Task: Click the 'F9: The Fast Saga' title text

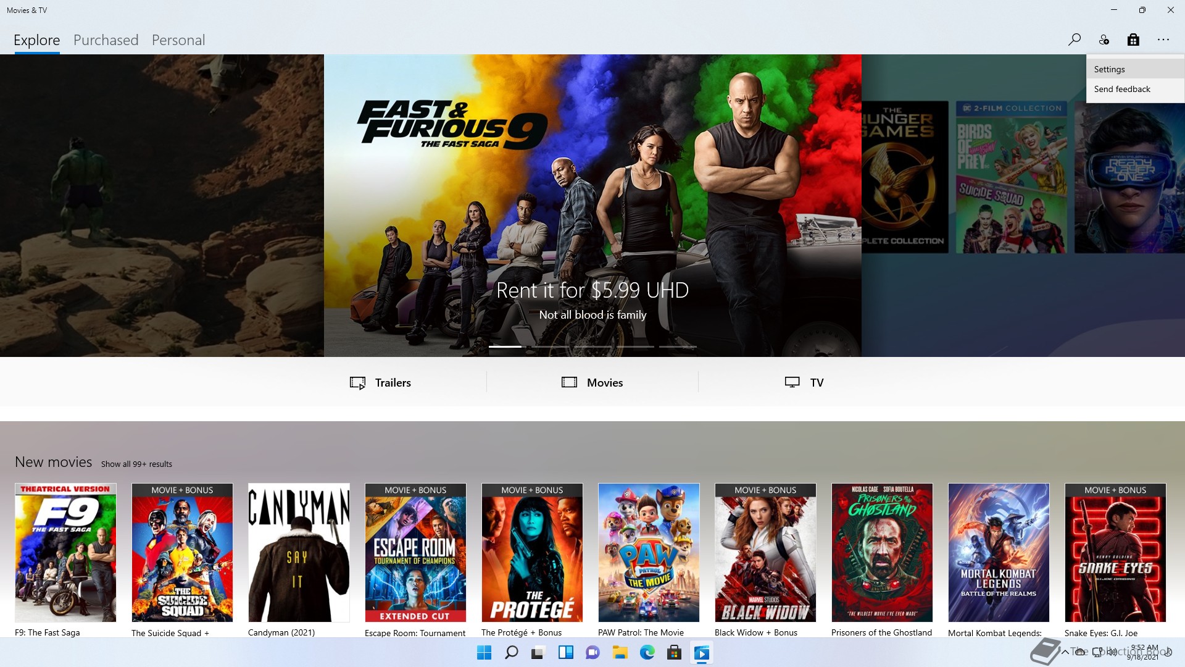Action: 48,632
